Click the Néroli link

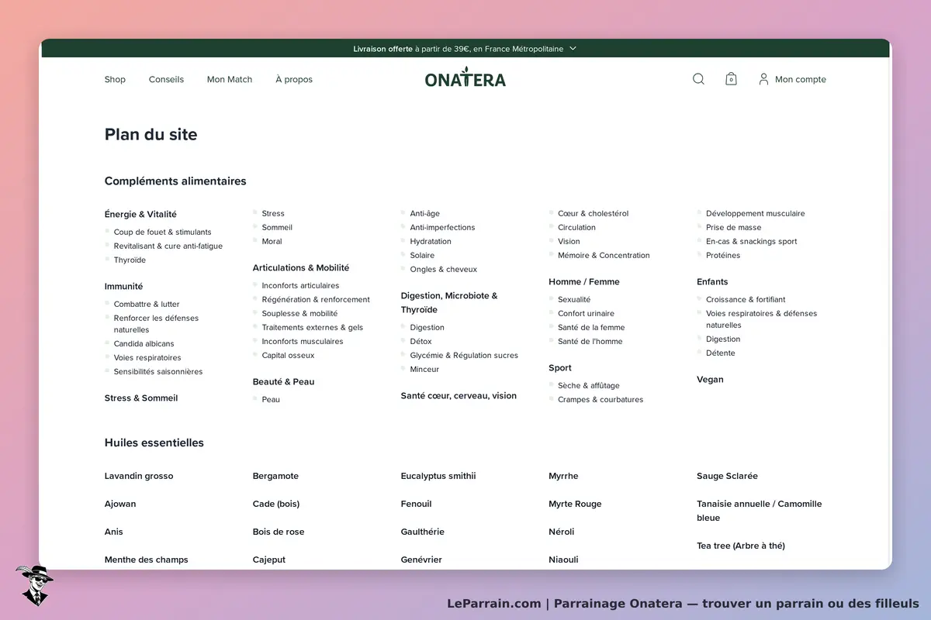click(x=562, y=532)
